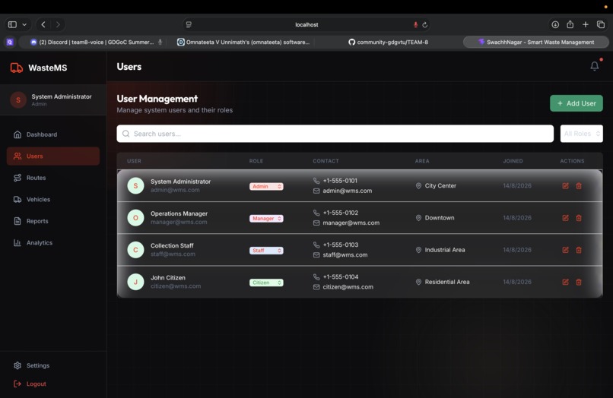Click the localhost address bar
613x398 pixels.
(306, 24)
